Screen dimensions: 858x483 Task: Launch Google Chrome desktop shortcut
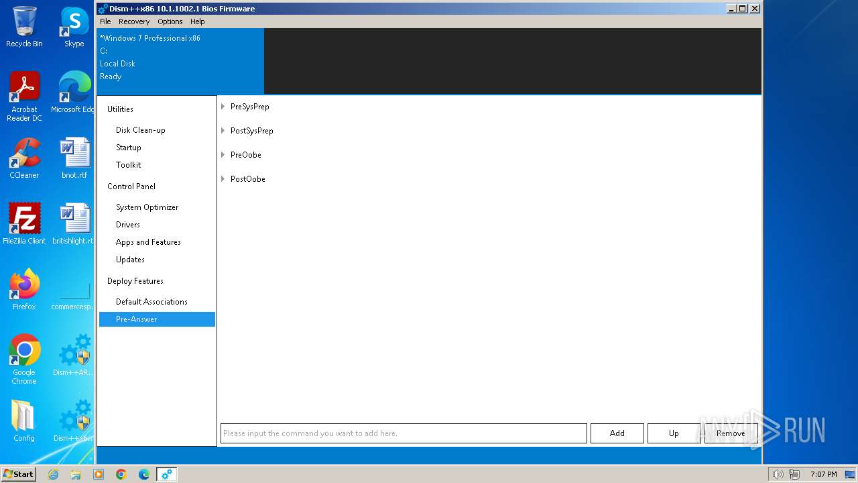[24, 360]
